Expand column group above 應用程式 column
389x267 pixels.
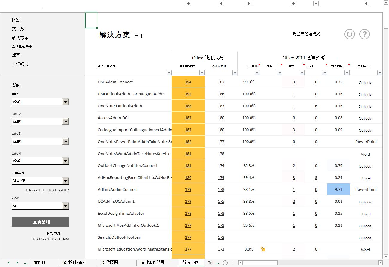[x=366, y=3]
